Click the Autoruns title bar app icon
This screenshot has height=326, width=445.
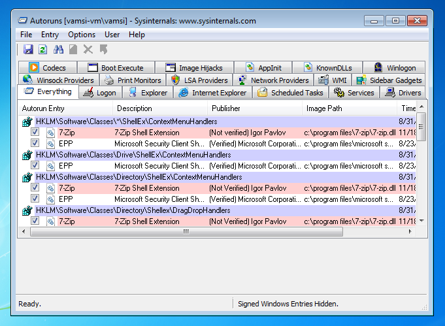pyautogui.click(x=23, y=20)
